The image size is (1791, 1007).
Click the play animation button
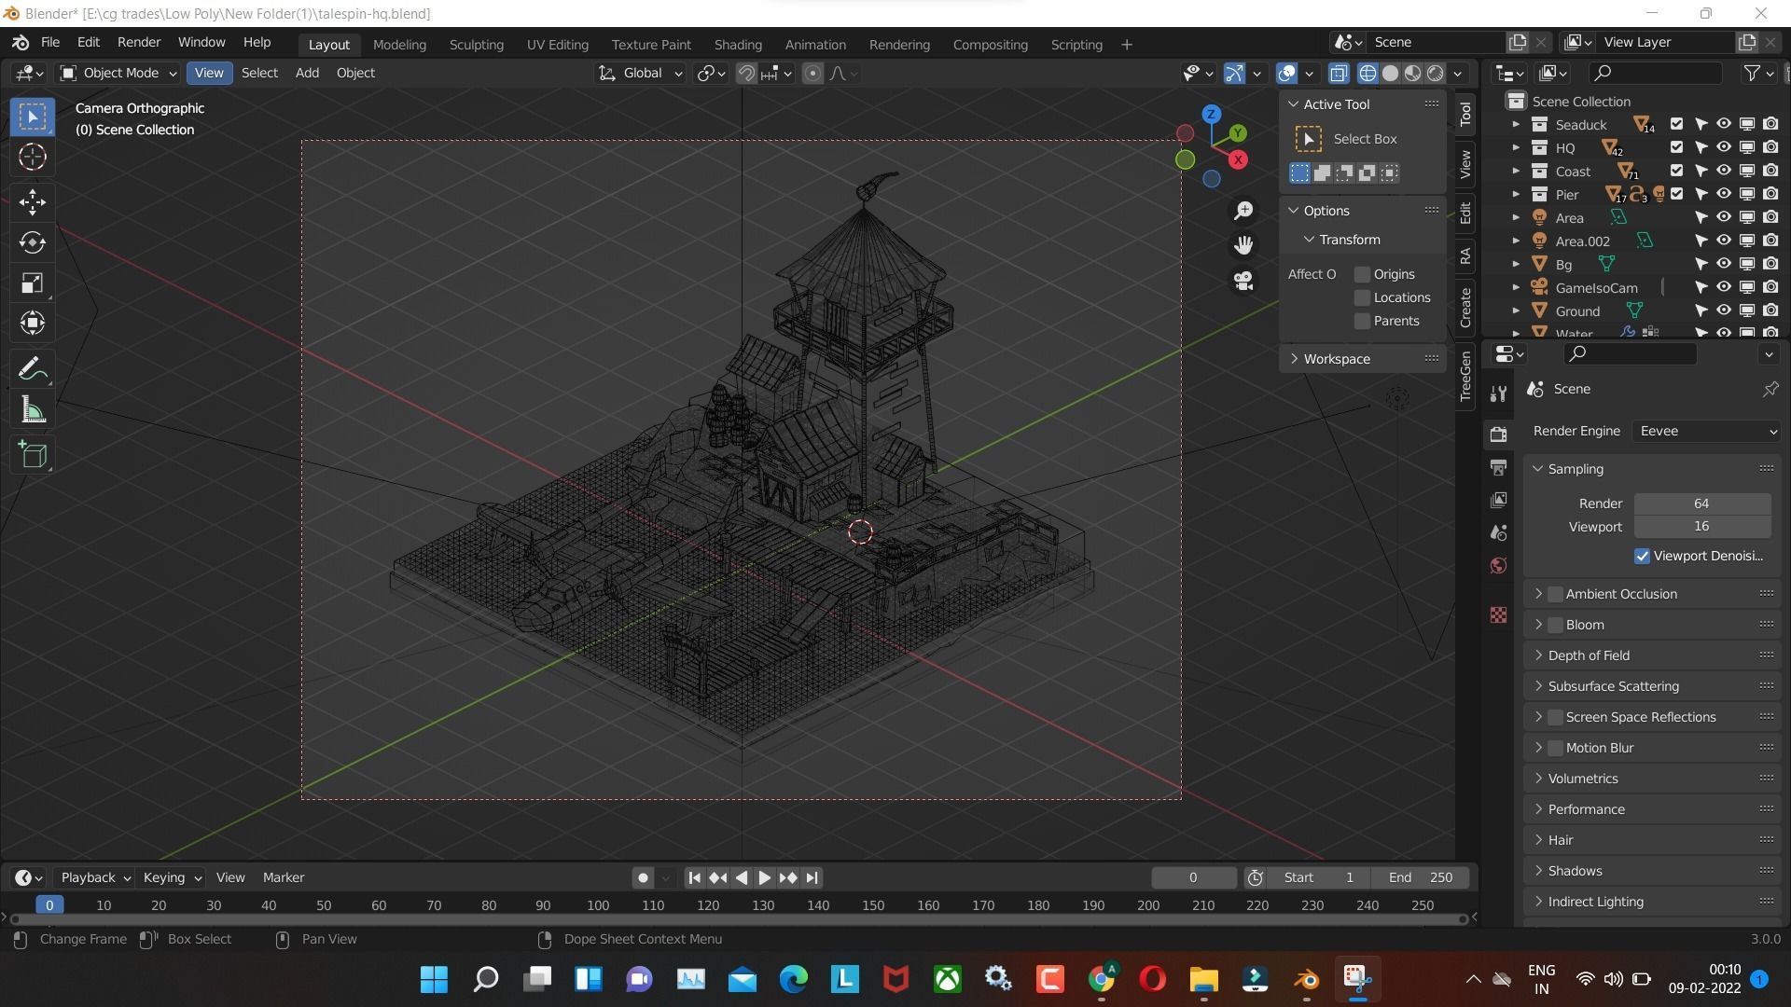(x=764, y=877)
